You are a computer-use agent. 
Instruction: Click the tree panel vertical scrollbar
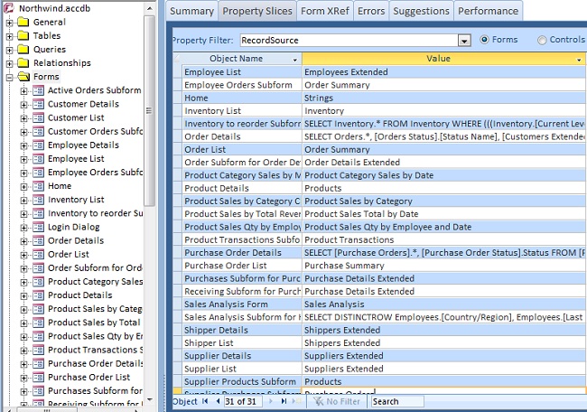(x=150, y=108)
